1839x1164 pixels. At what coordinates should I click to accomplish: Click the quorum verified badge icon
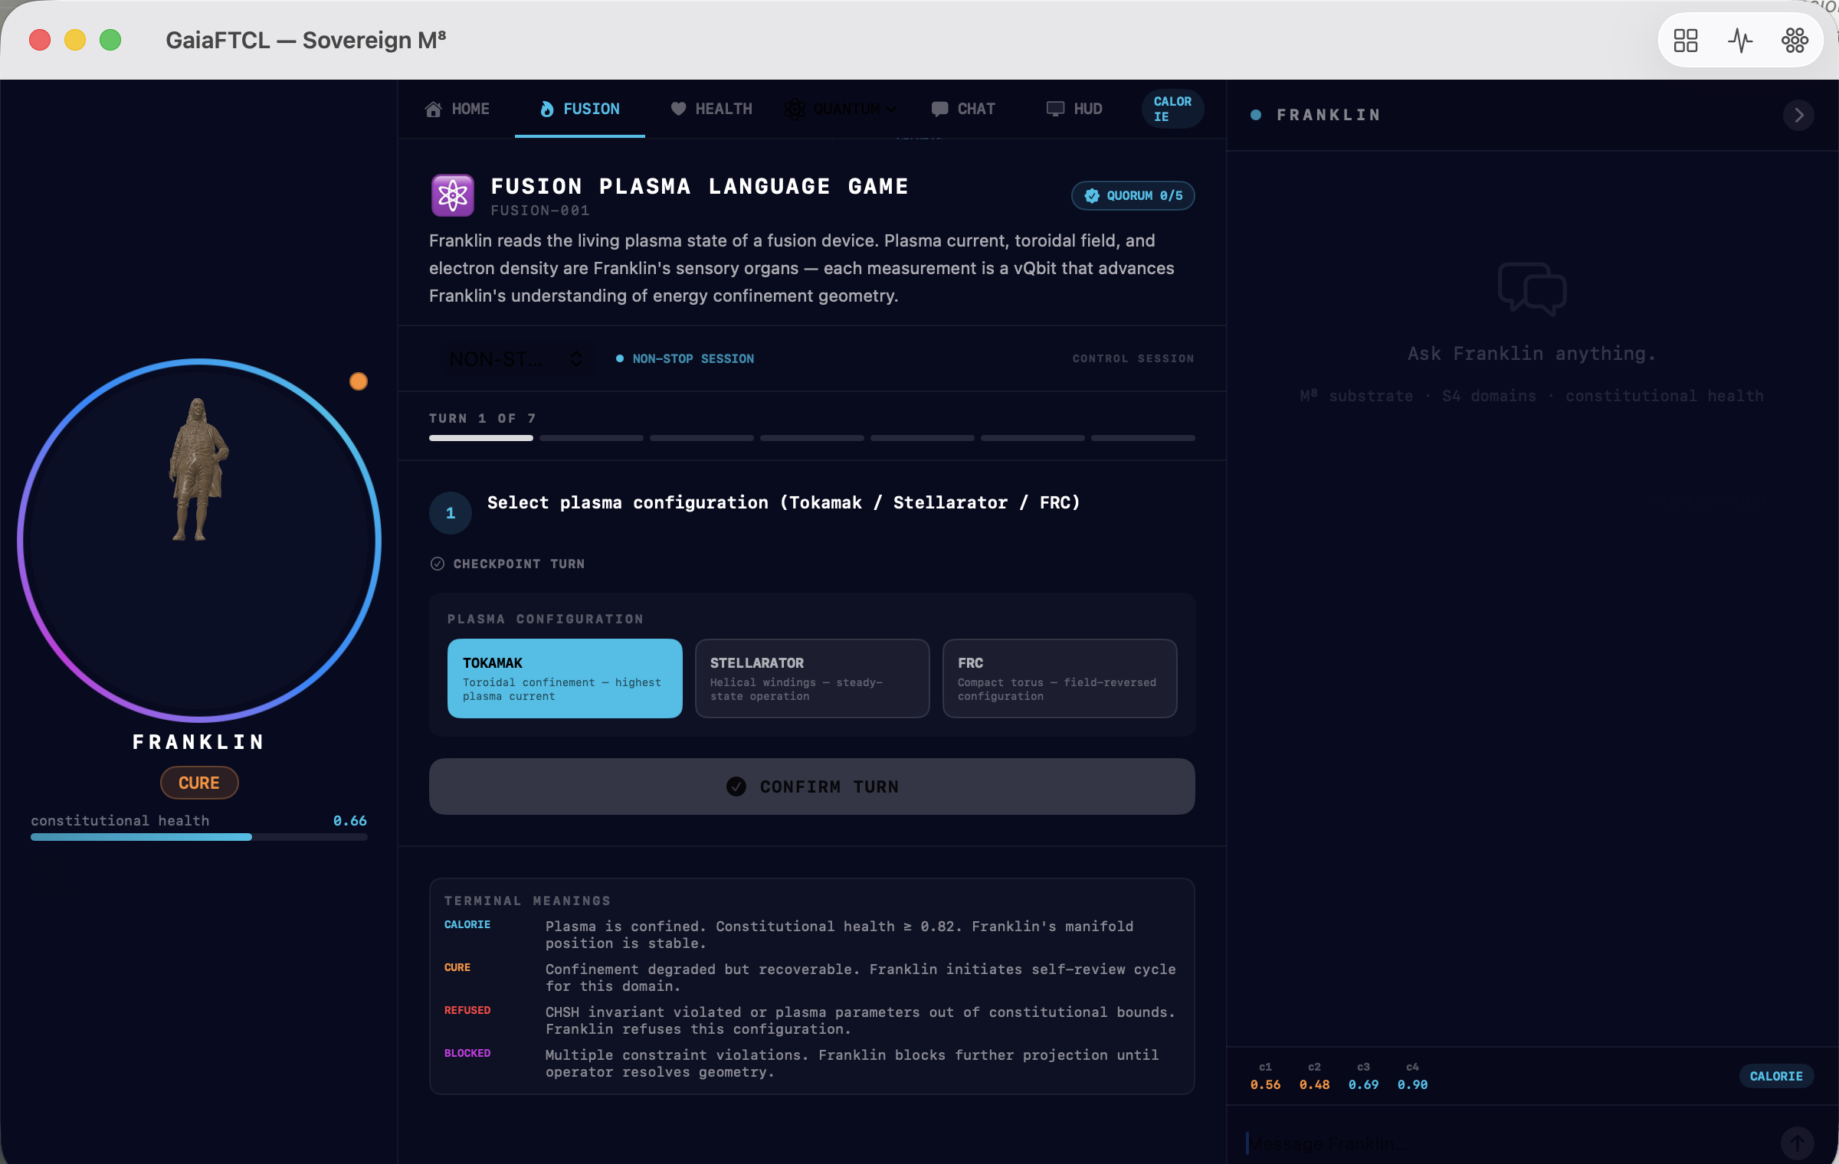pos(1092,196)
